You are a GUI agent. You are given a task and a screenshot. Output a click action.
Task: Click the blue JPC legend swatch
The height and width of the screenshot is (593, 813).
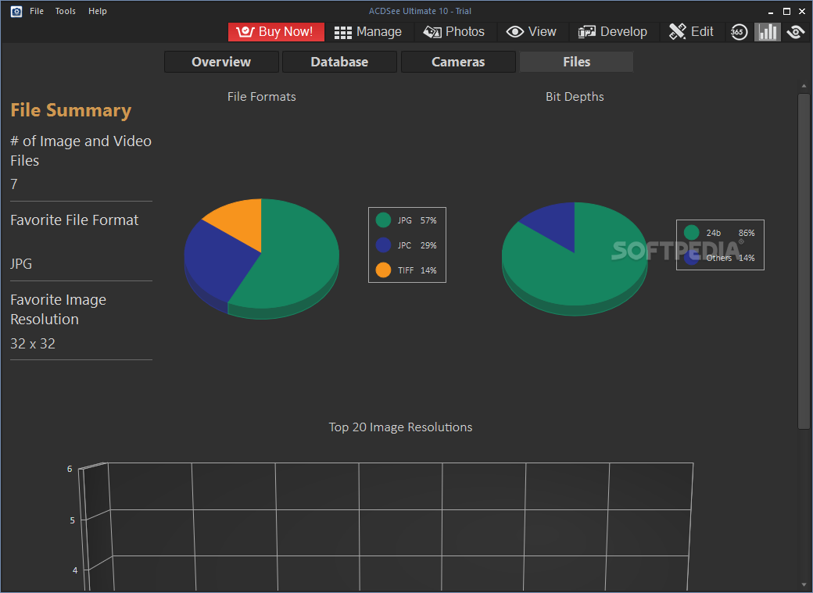[383, 245]
